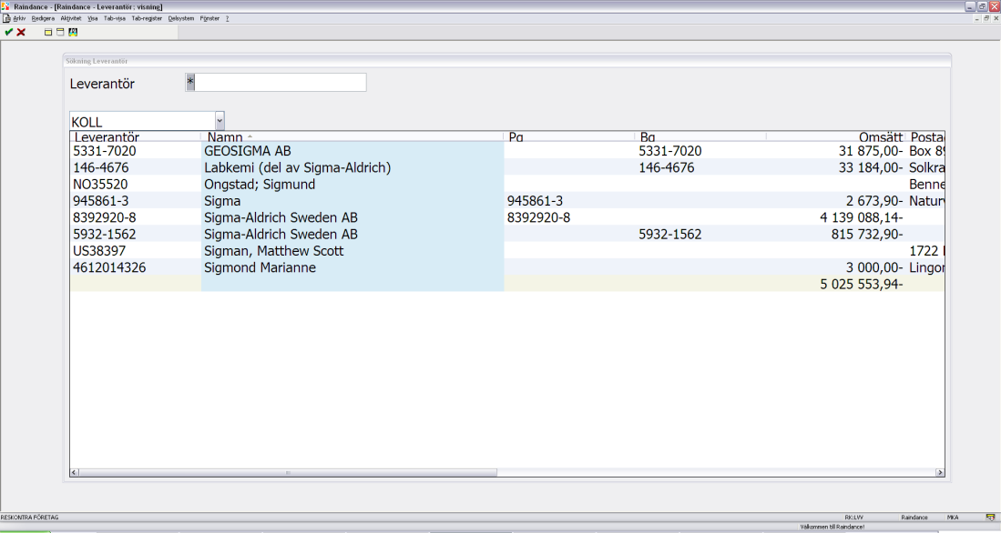Click the red X cancel icon

pos(21,32)
